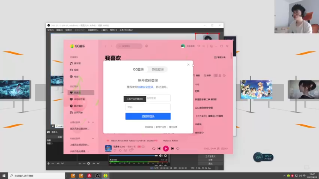This screenshot has height=179, width=319.
Task: Skip to the next track
Action: [x=173, y=148]
